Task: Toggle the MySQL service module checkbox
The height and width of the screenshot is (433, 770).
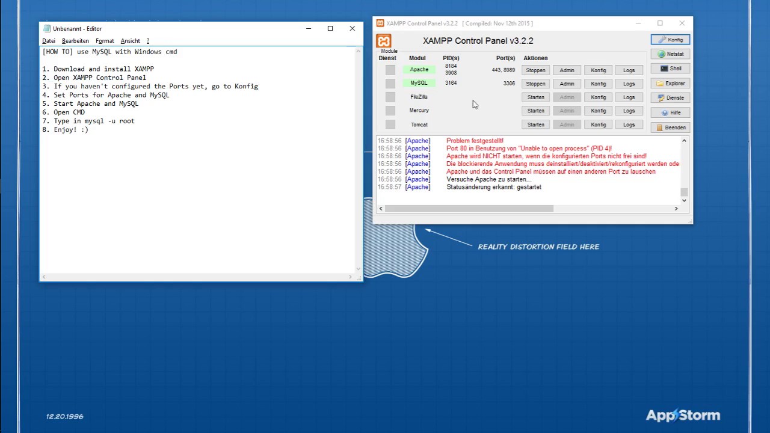Action: tap(390, 84)
